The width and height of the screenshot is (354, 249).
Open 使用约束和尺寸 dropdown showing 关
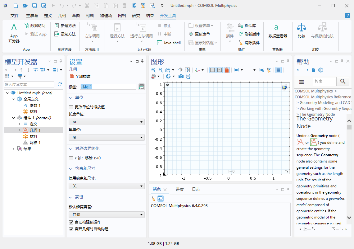107,186
